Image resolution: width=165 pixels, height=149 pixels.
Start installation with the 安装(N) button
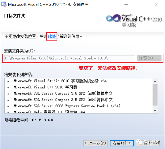point(122,143)
